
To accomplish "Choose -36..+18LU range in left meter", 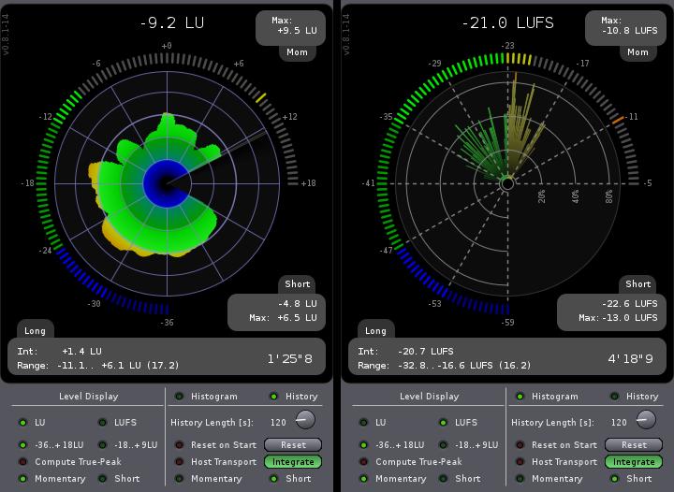I will (22, 445).
